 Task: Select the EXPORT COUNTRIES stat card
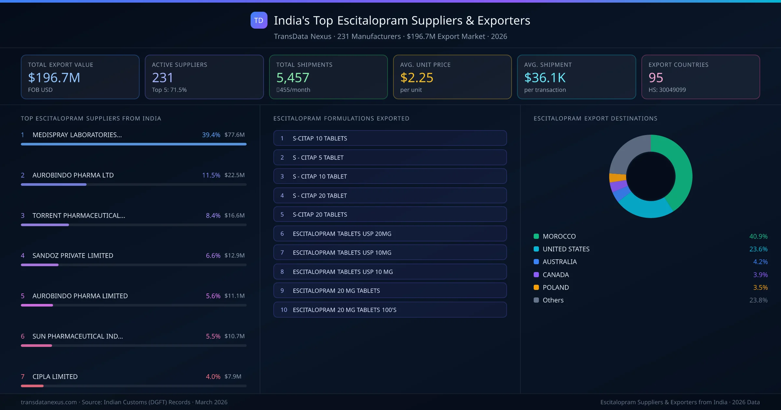(x=701, y=77)
